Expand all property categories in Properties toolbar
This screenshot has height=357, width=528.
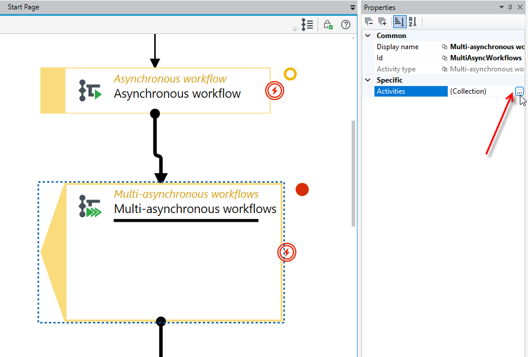[x=382, y=22]
